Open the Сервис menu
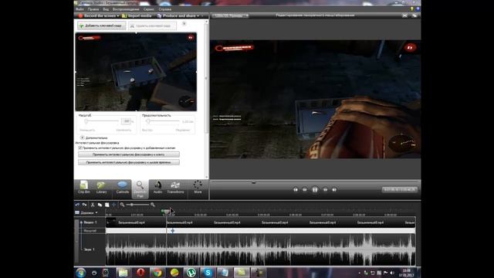Viewport: 494px width, 278px height. [149, 9]
